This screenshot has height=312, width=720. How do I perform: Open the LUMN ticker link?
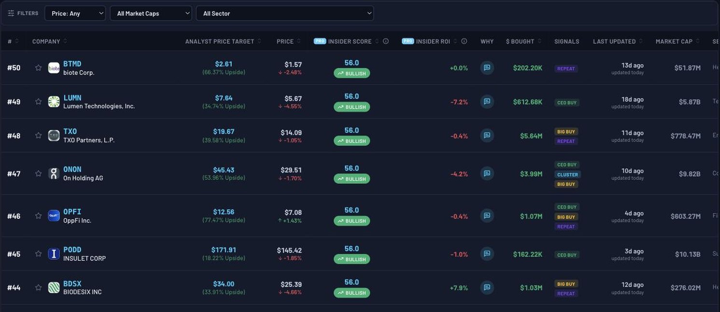(x=72, y=98)
